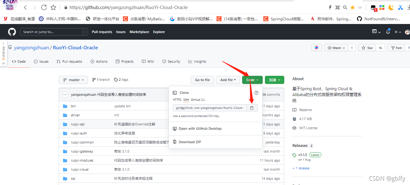The image size is (410, 185).
Task: Click the SSH clone URL text field
Action: tap(210, 108)
